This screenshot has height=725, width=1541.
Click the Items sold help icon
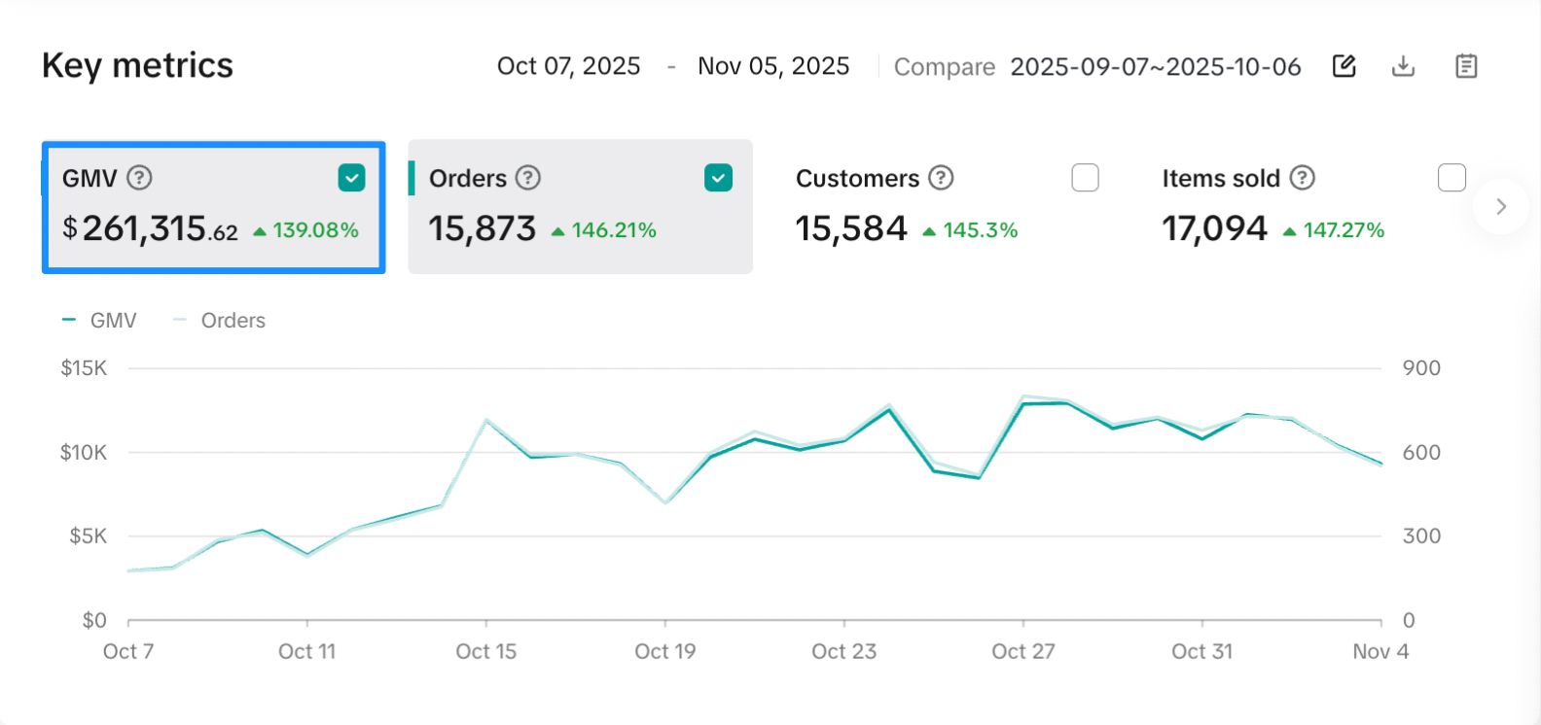(1303, 178)
